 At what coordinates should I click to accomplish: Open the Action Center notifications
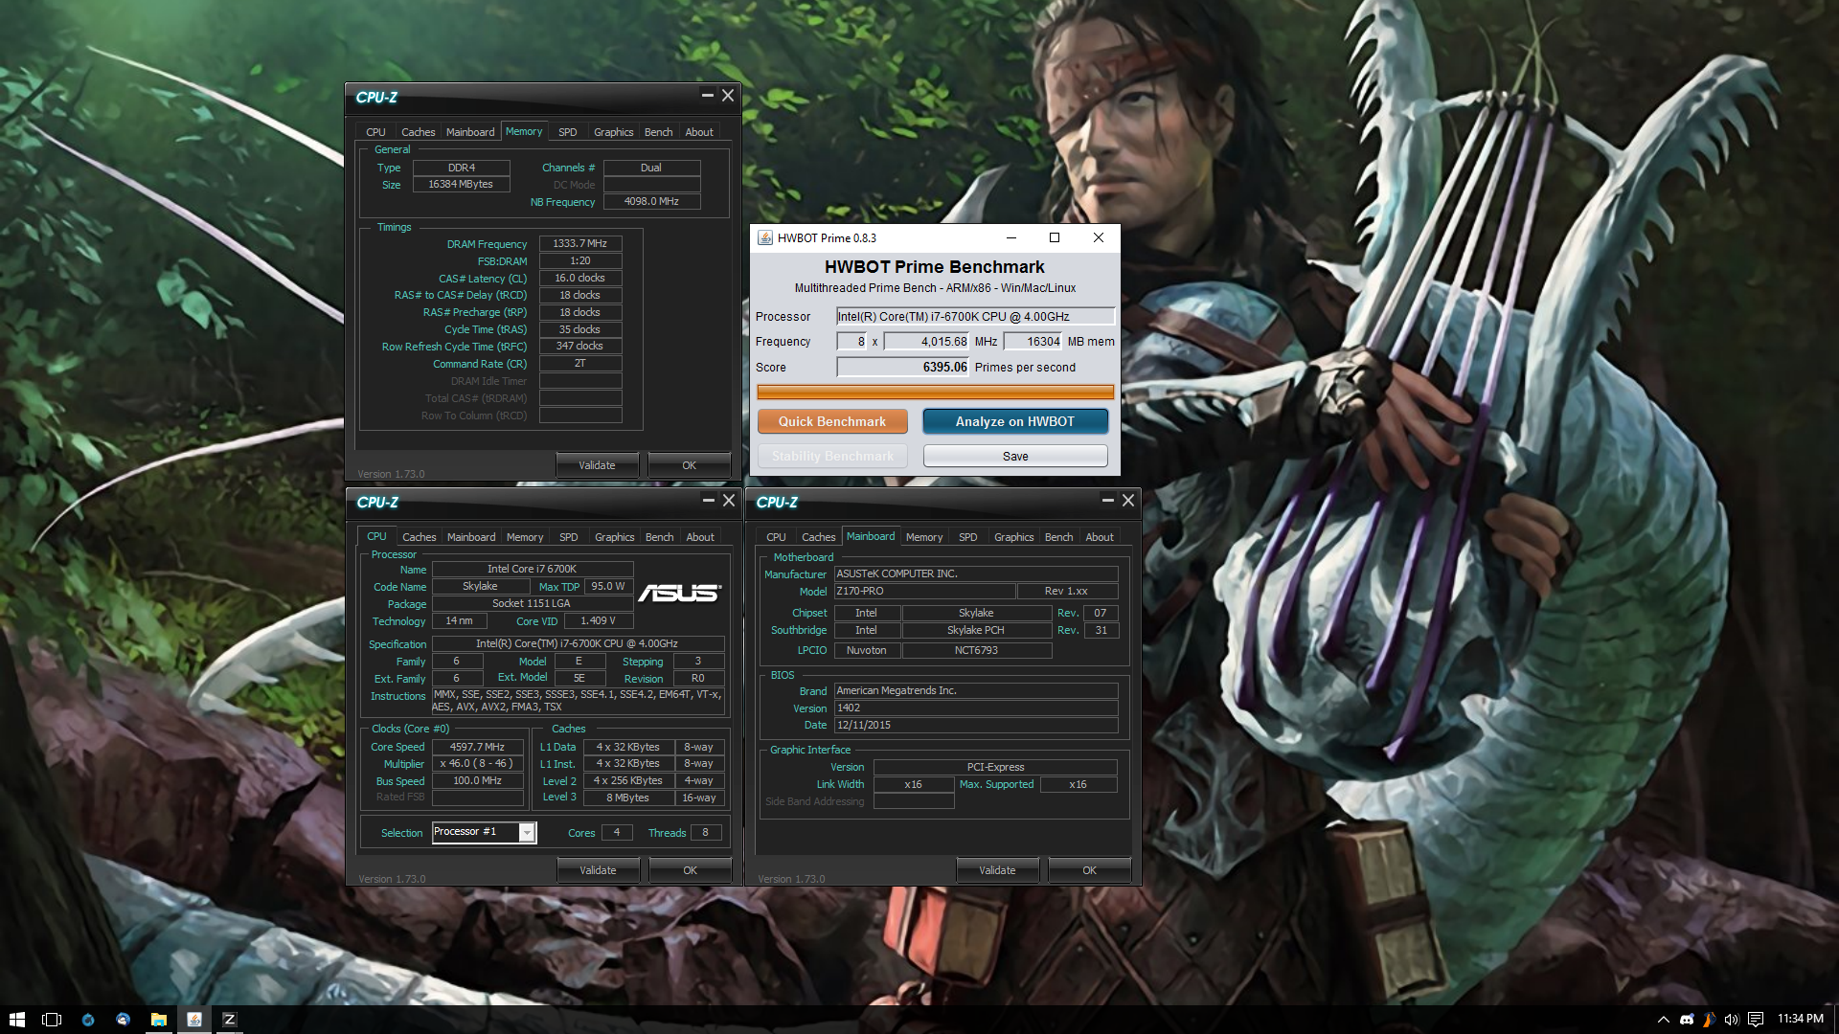pyautogui.click(x=1756, y=1020)
